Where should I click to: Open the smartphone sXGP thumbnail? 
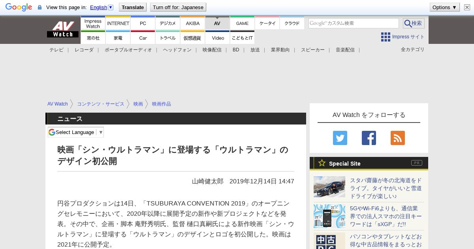tap(329, 216)
